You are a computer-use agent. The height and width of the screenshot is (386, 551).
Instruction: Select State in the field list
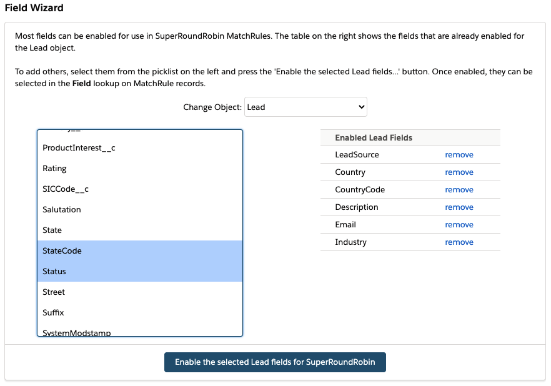(140, 230)
